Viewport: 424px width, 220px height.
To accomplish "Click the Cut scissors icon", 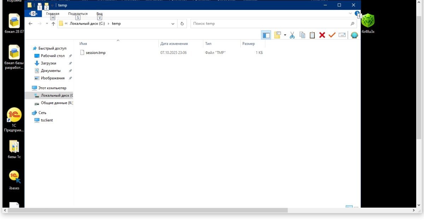I will click(292, 35).
